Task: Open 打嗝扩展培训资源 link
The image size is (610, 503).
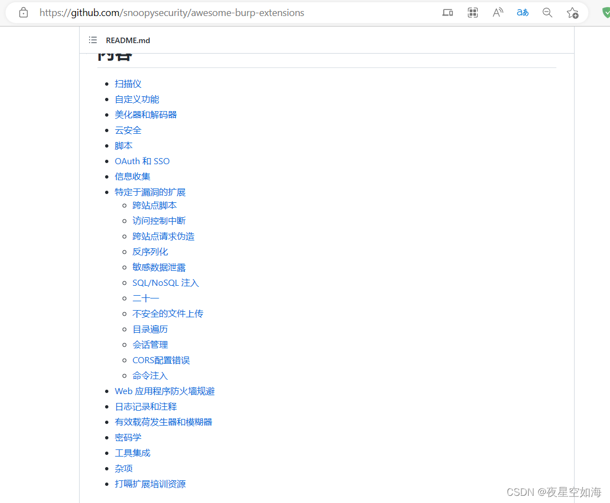Action: [x=150, y=484]
